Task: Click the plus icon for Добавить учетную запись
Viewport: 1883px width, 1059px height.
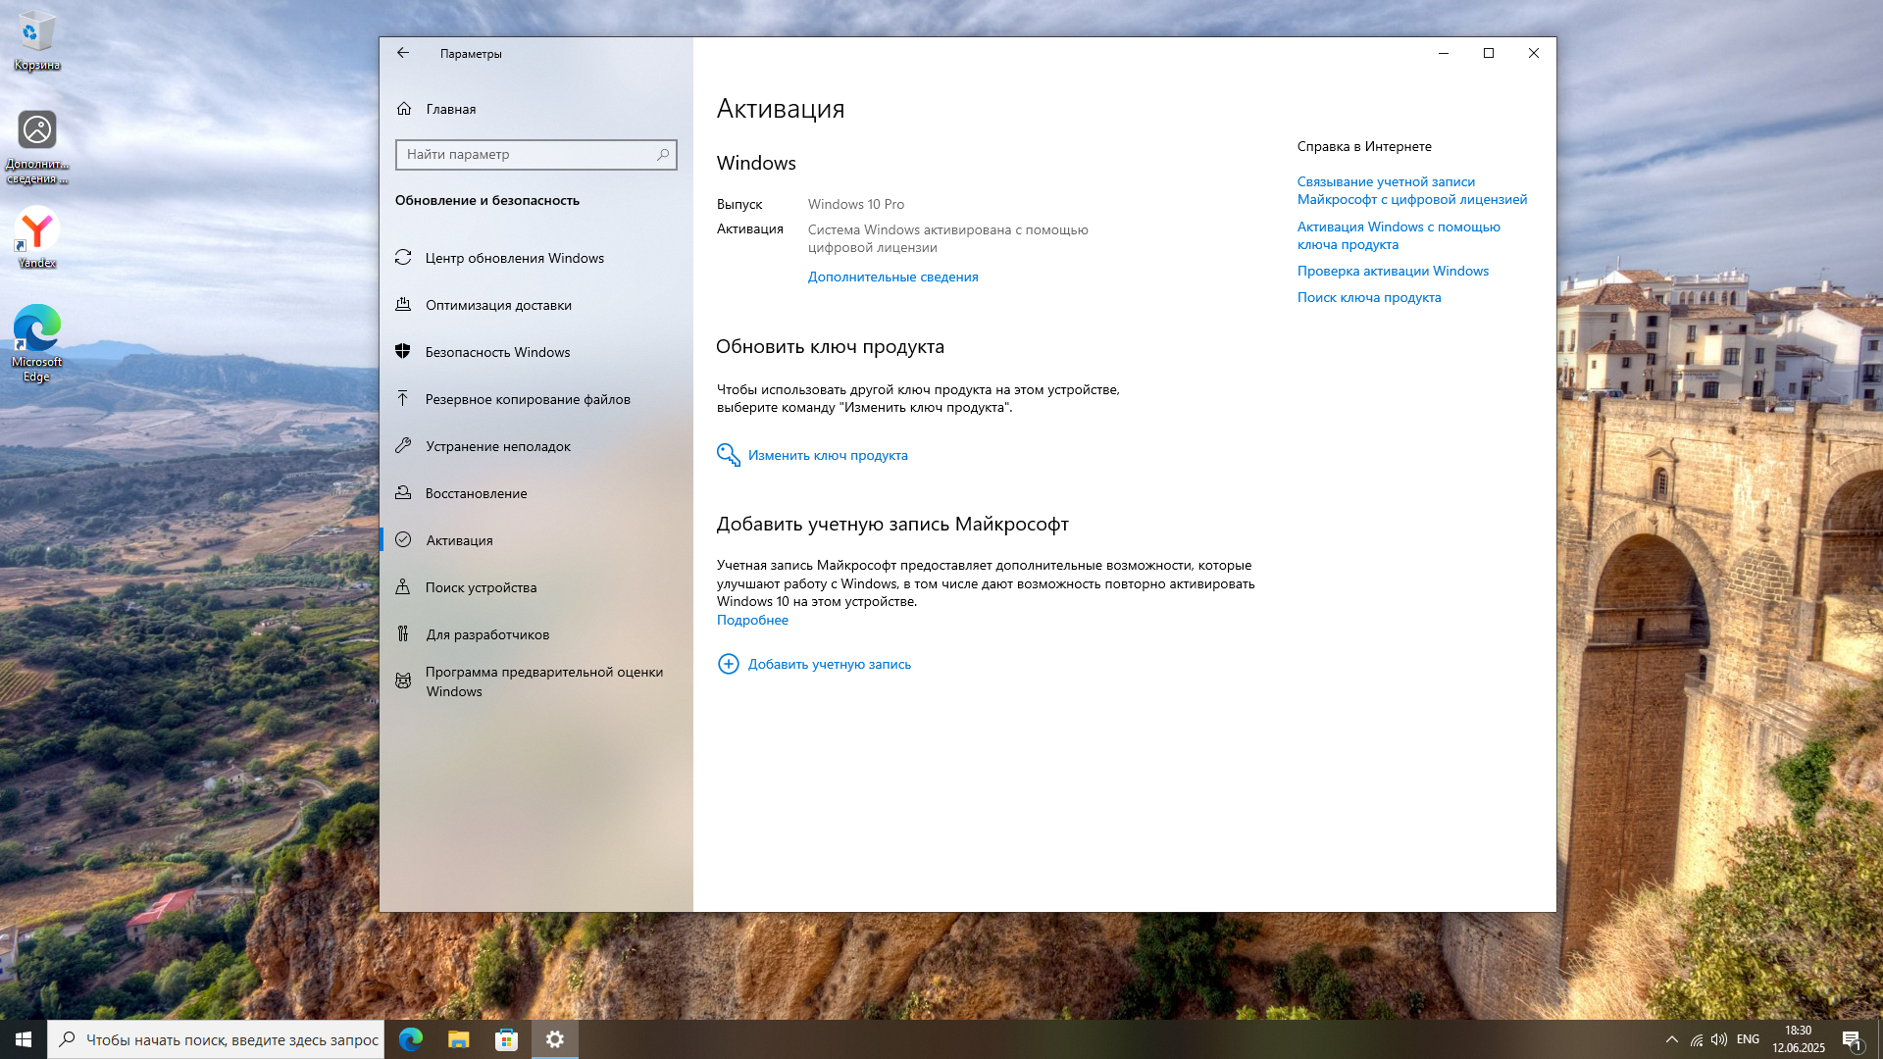Action: tap(728, 664)
